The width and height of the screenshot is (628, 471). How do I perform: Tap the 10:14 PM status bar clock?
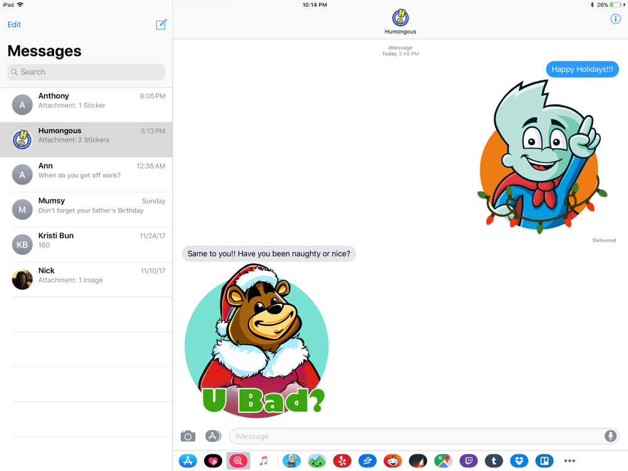pos(315,5)
